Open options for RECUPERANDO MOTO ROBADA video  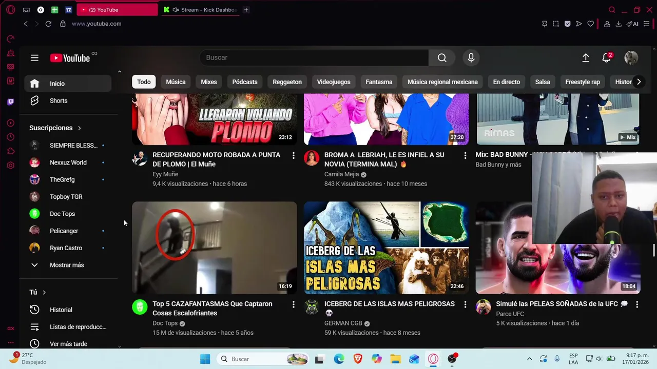tap(293, 155)
